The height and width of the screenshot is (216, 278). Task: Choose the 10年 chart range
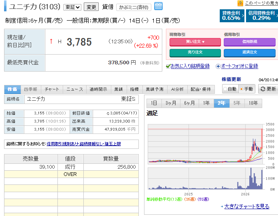(253, 103)
